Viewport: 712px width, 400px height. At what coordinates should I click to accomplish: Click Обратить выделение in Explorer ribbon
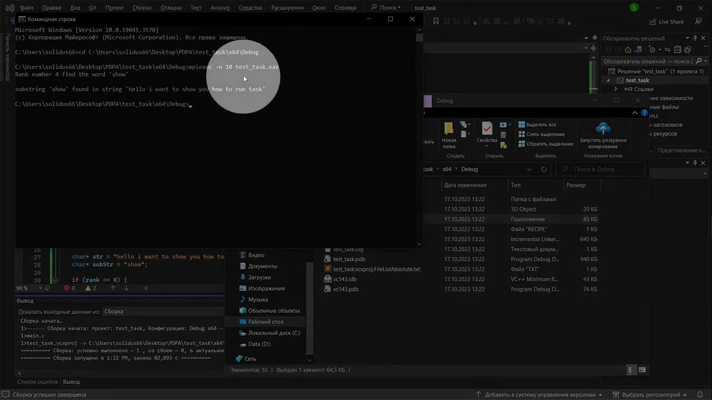click(x=546, y=144)
